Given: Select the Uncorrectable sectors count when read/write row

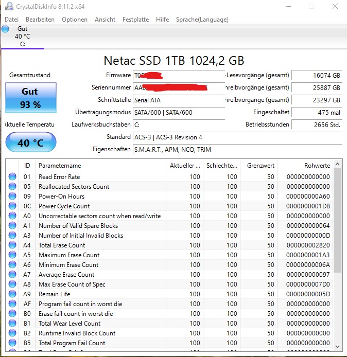Looking at the screenshot, I should 169,216.
